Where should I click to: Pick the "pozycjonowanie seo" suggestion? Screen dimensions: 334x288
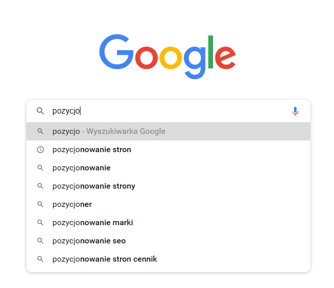point(89,241)
